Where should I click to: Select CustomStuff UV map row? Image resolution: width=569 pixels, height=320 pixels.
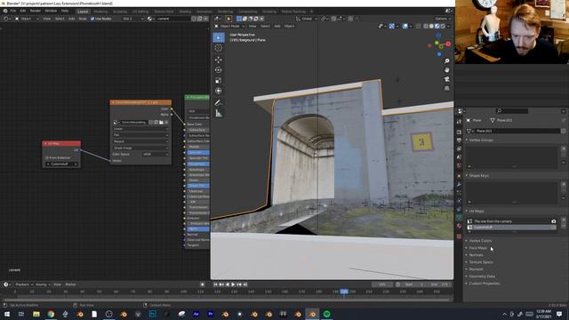[512, 228]
